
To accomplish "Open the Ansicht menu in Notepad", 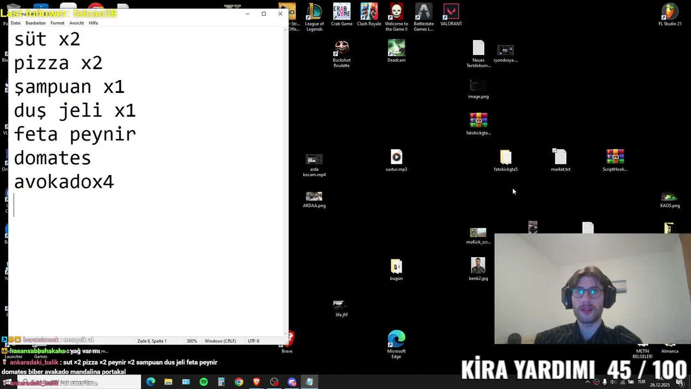I will tap(77, 23).
